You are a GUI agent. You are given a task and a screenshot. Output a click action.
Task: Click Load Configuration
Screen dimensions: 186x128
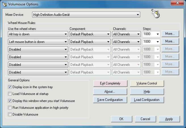147,100
